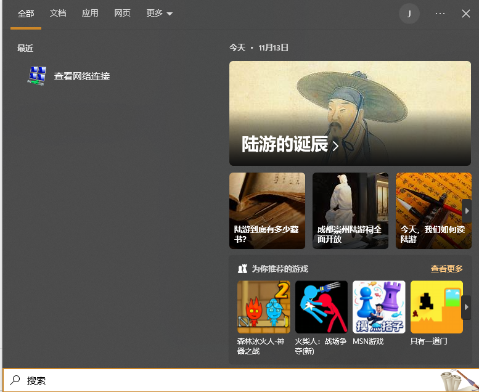479x392 pixels.
Task: Click the magnifier search icon
Action: pos(15,380)
